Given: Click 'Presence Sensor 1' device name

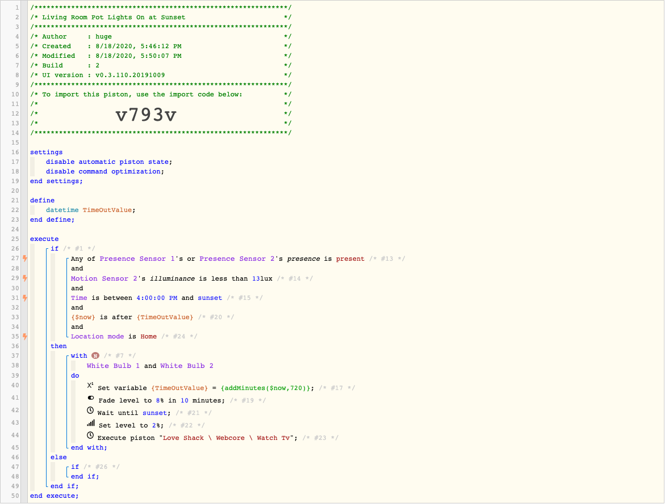Looking at the screenshot, I should 137,259.
